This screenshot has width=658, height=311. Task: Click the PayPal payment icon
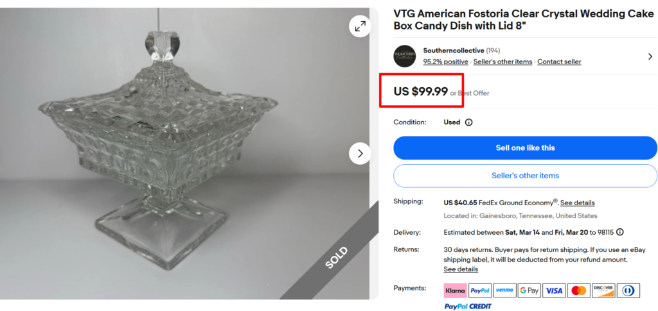pos(479,290)
